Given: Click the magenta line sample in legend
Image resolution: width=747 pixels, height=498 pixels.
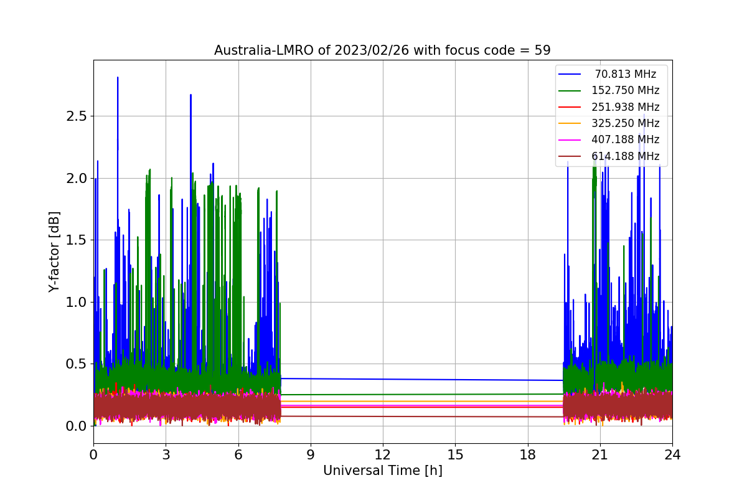Looking at the screenshot, I should (570, 141).
